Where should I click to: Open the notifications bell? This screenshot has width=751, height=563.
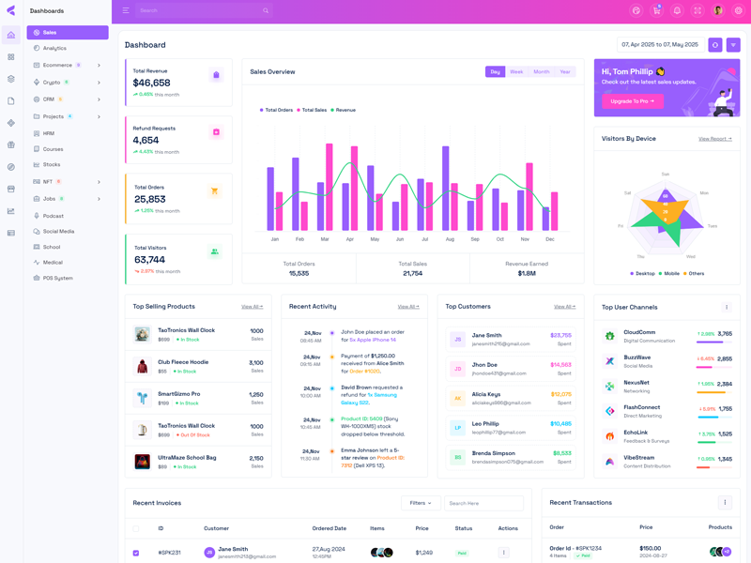point(677,10)
